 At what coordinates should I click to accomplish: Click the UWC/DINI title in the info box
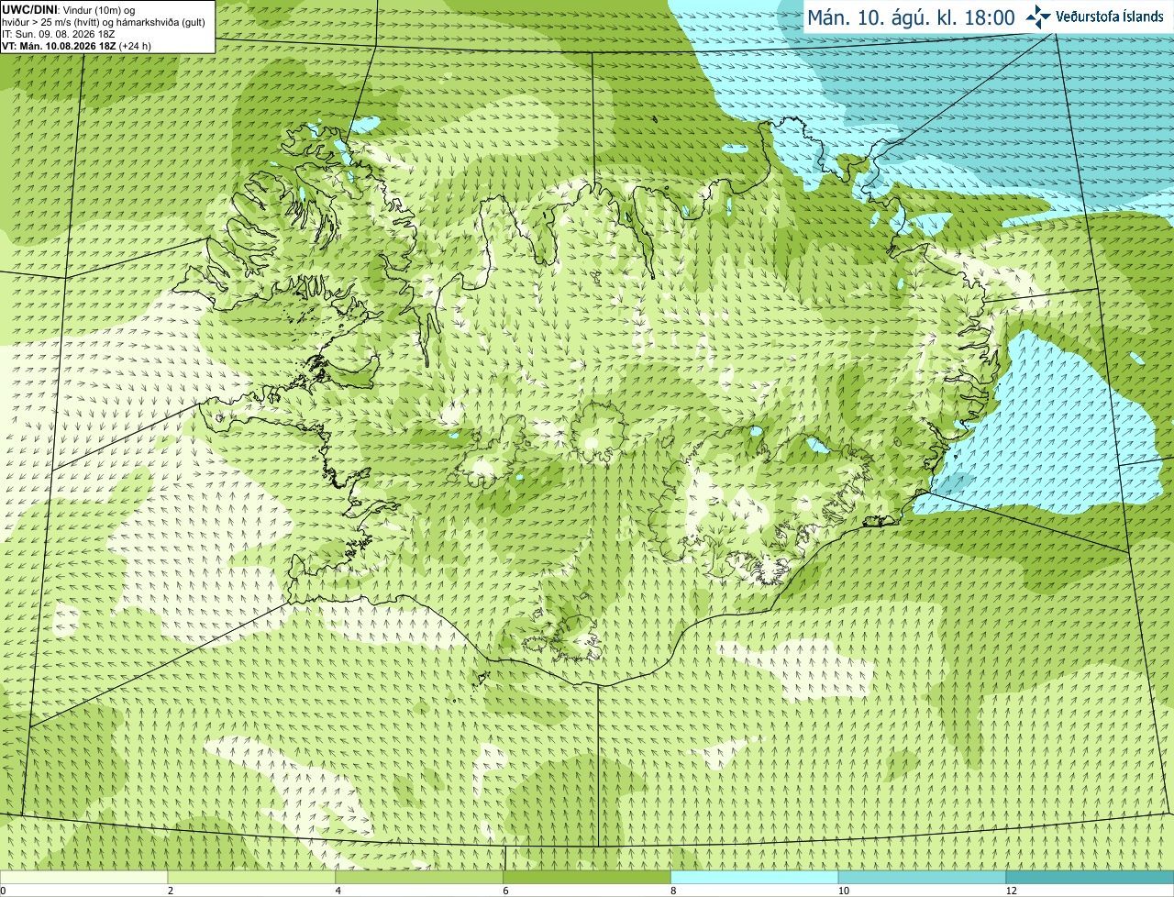pyautogui.click(x=28, y=9)
